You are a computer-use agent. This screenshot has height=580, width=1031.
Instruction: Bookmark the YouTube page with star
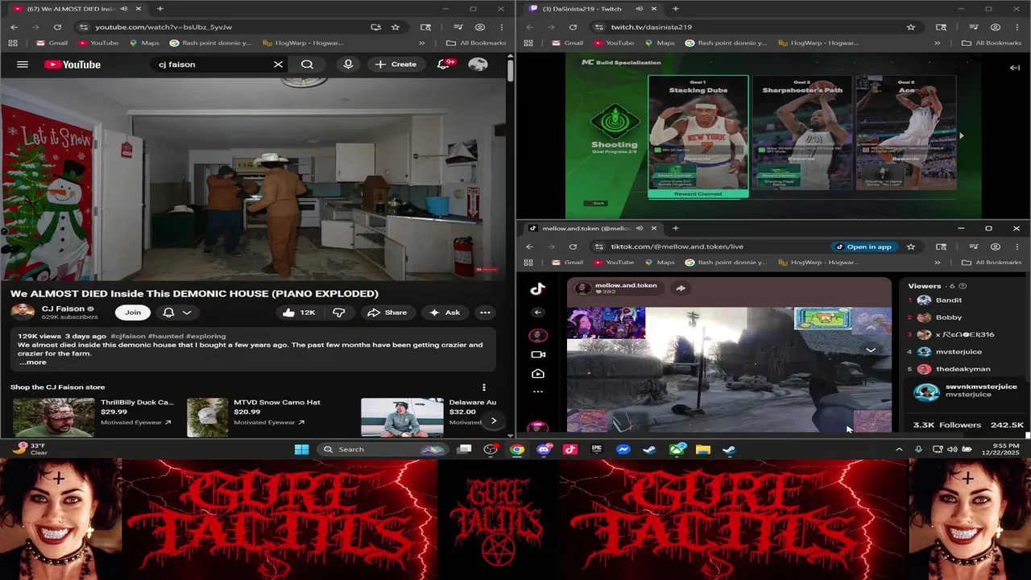pyautogui.click(x=395, y=27)
